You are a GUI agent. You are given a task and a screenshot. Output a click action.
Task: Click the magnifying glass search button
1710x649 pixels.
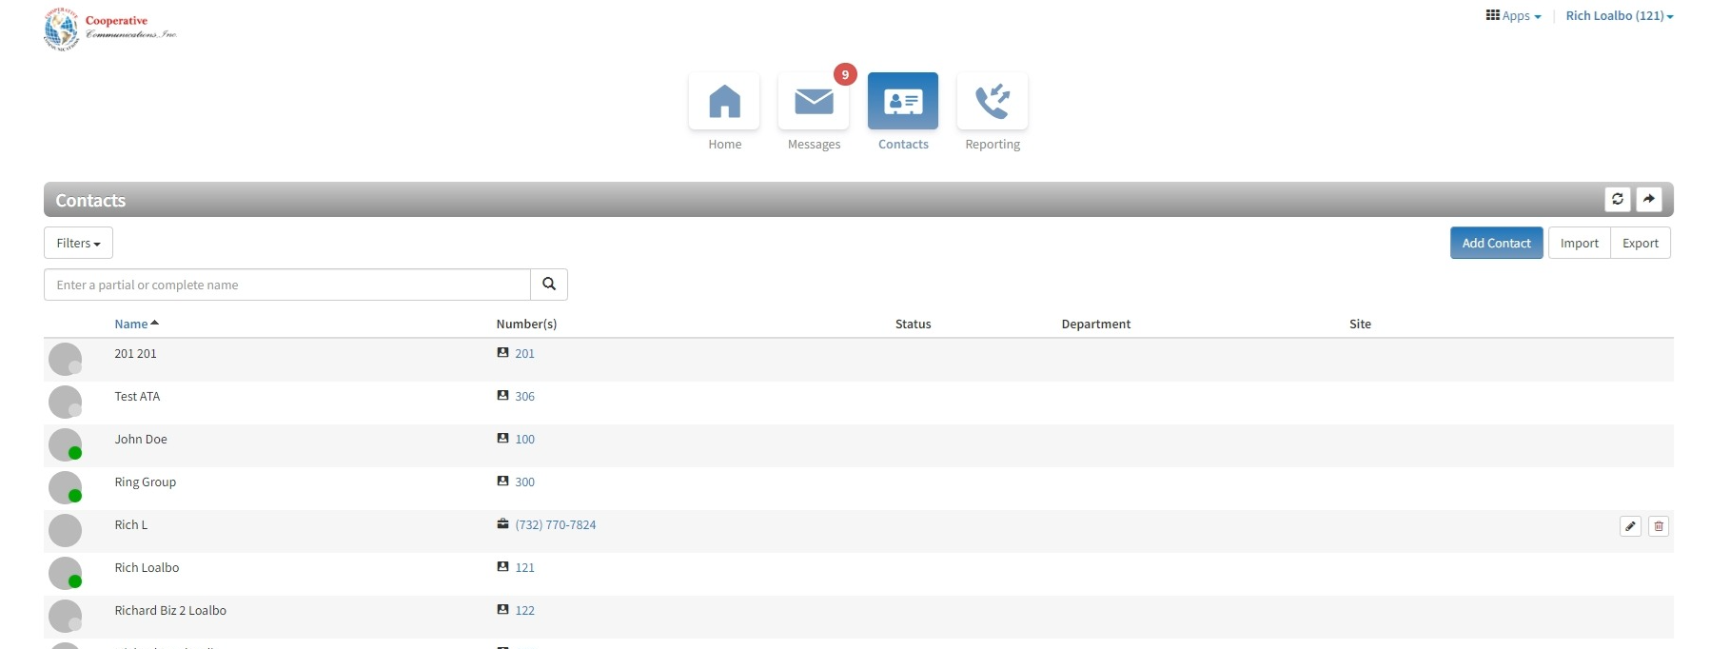(549, 285)
